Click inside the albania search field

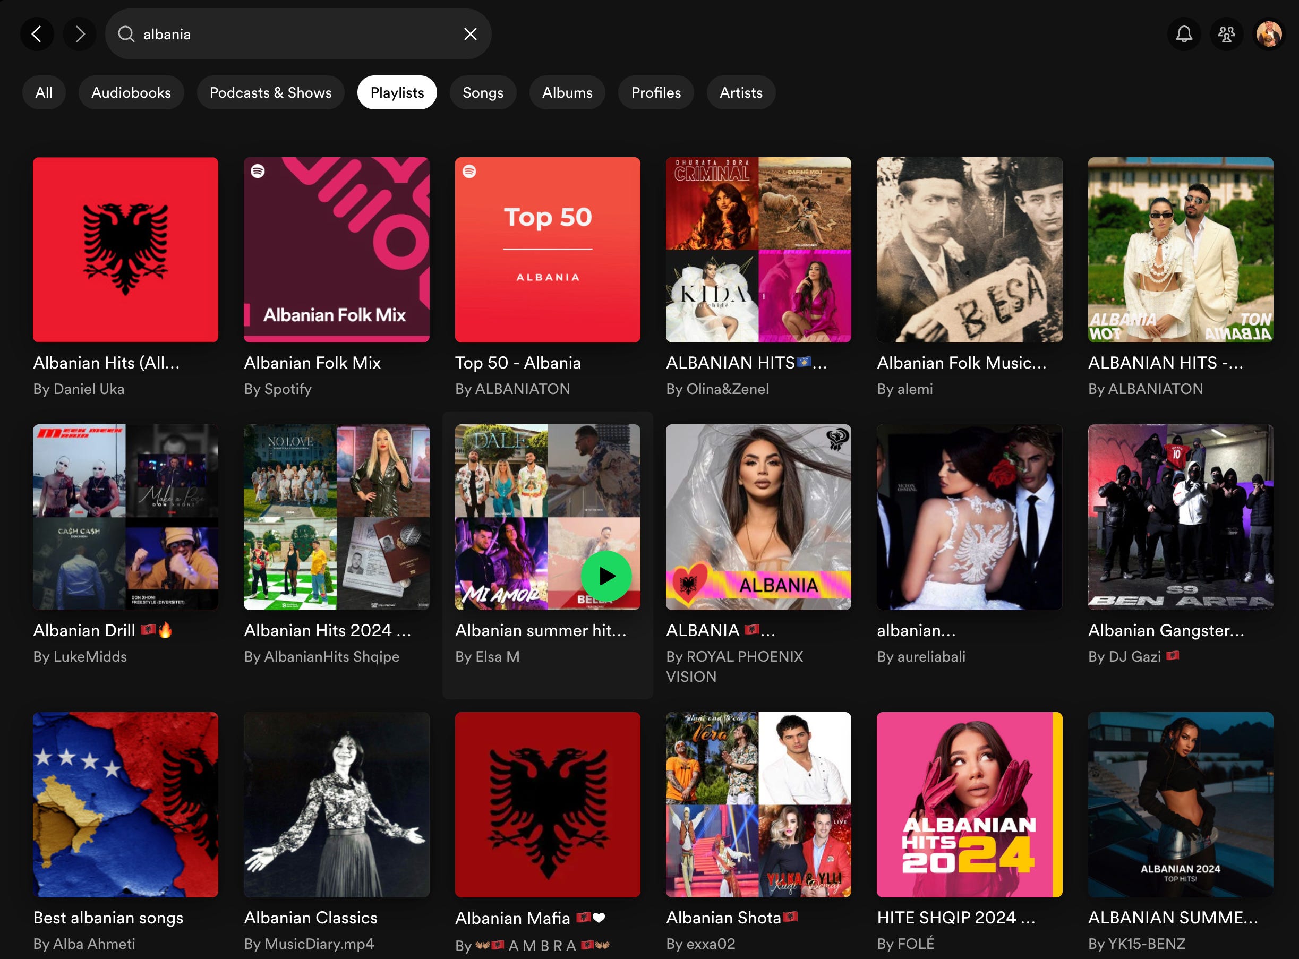(x=290, y=34)
